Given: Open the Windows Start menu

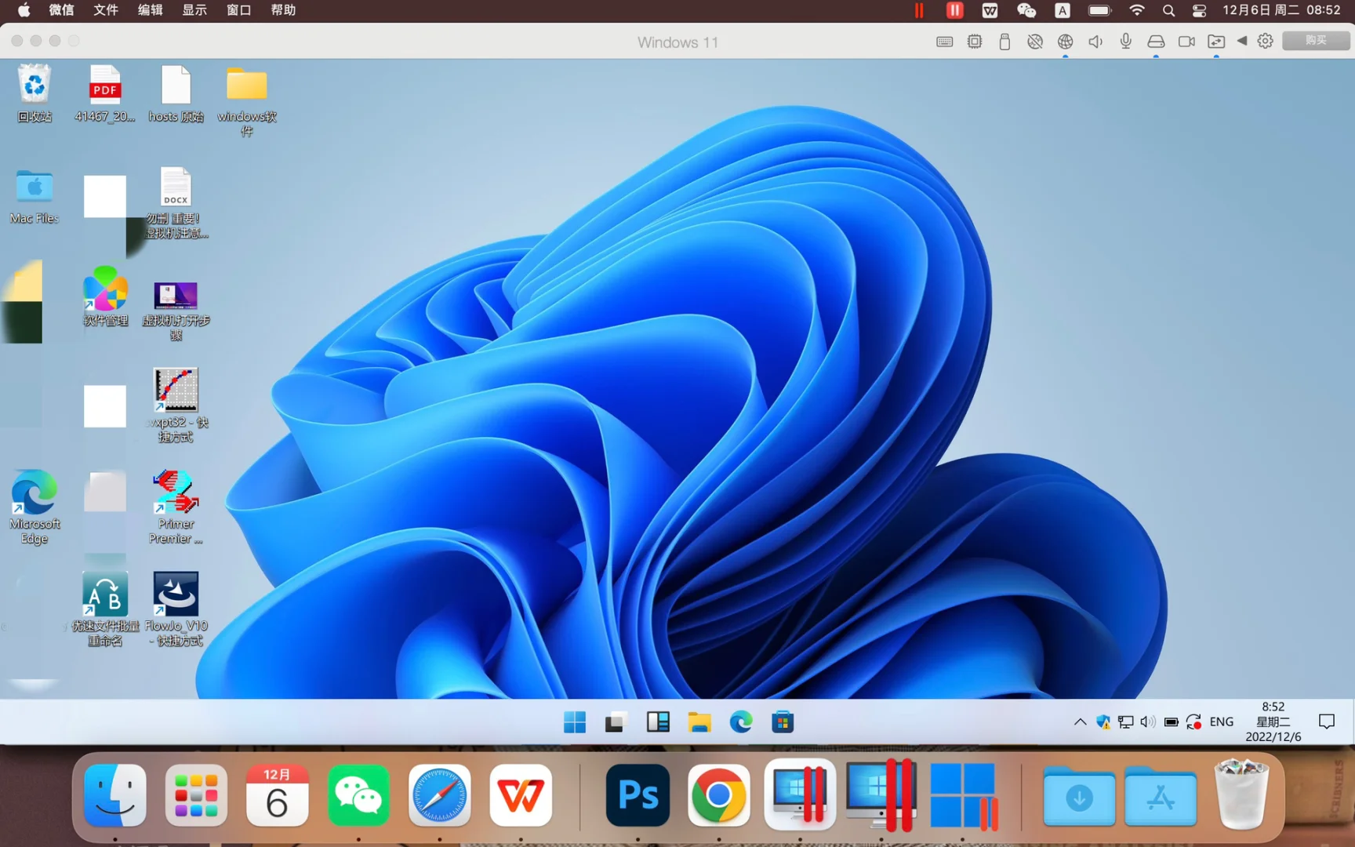Looking at the screenshot, I should point(575,722).
